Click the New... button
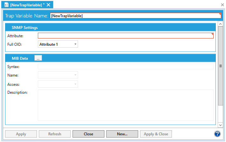Image resolution: width=226 pixels, height=142 pixels. pos(122,134)
